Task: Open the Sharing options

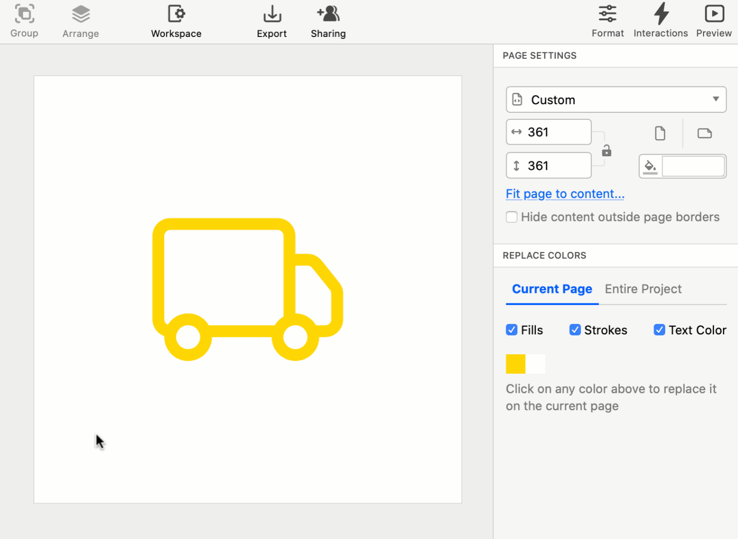Action: pyautogui.click(x=328, y=20)
